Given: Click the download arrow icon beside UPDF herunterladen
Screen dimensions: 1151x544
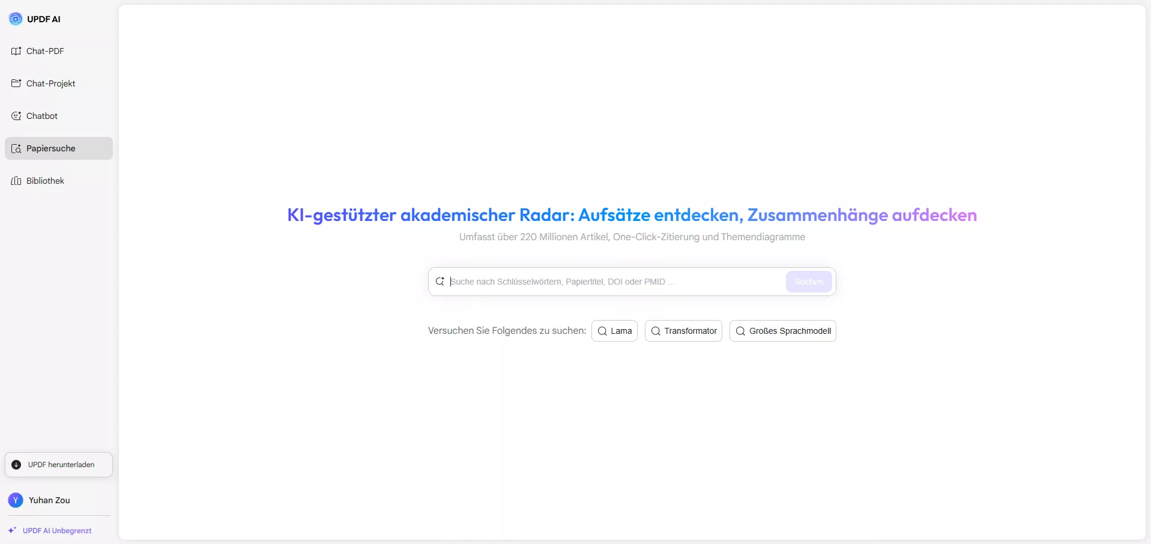Looking at the screenshot, I should pyautogui.click(x=16, y=465).
